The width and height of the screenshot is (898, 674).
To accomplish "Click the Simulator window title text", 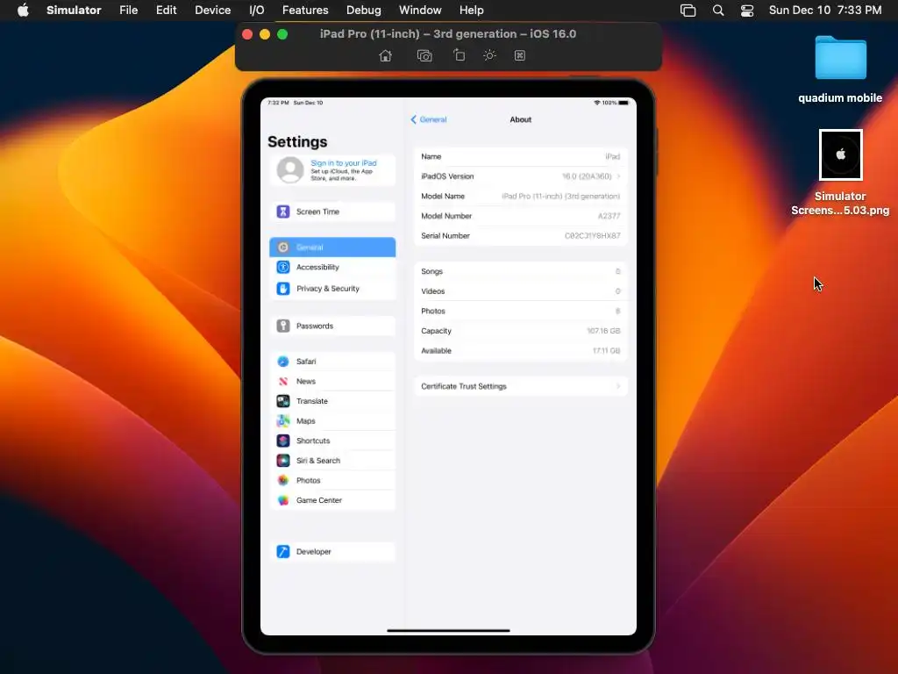I will coord(448,34).
